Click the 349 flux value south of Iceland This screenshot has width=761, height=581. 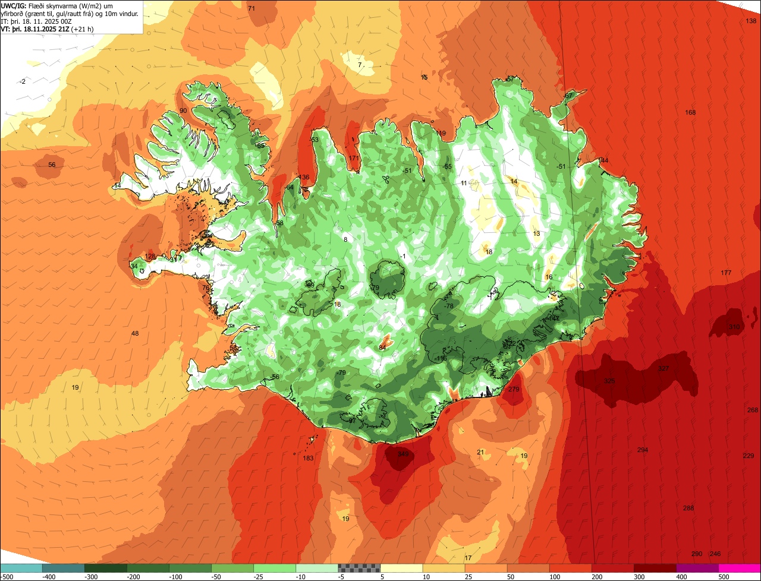click(x=403, y=454)
